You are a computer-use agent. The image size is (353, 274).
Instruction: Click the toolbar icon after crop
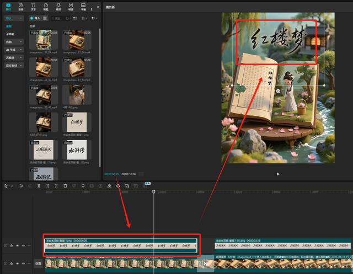pos(136,186)
